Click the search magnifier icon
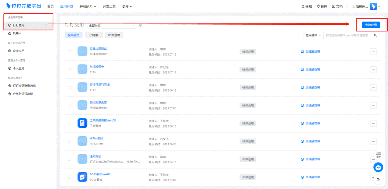The width and height of the screenshot is (388, 189). [376, 35]
